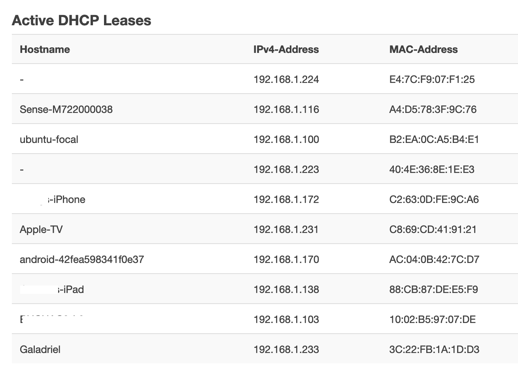Click MAC address C2:63:0D:FE:9C:A6
This screenshot has height=368, width=518.
pyautogui.click(x=434, y=199)
